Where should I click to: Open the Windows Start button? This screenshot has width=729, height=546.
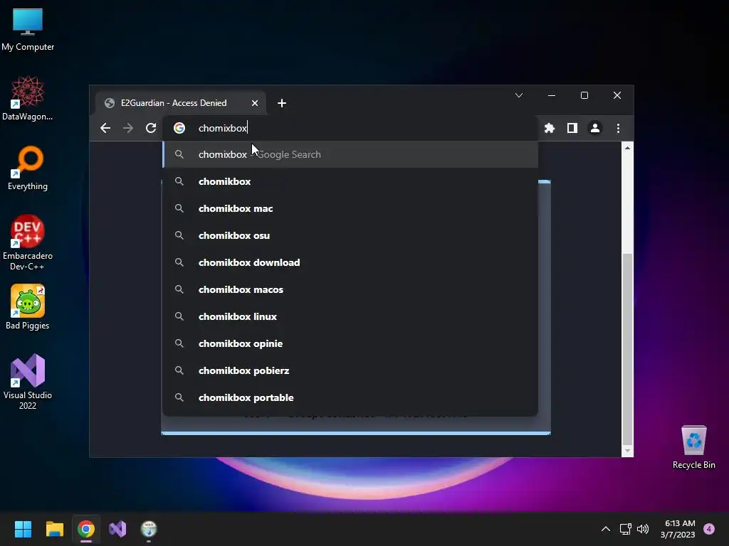23,529
